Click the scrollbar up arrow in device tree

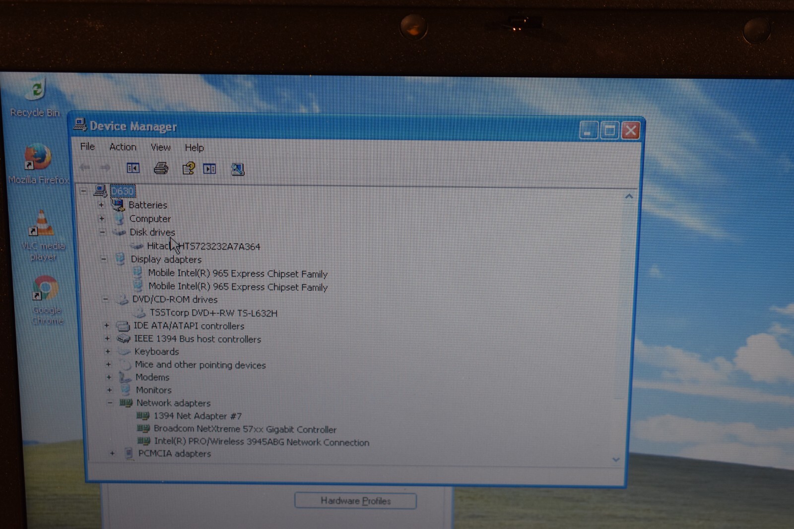click(629, 197)
